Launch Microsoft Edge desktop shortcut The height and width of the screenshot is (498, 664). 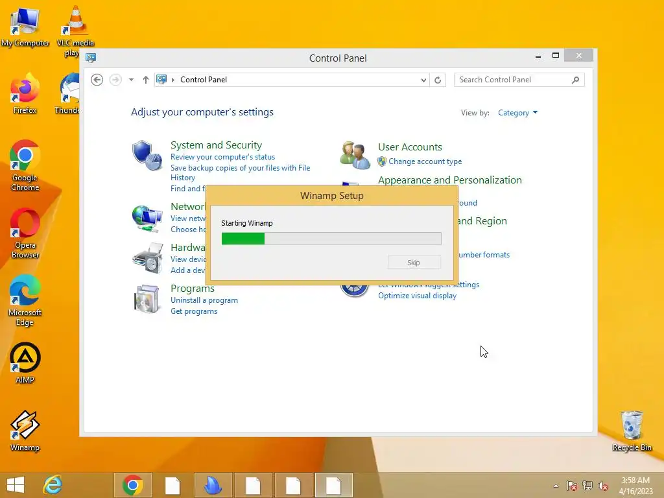pos(25,300)
